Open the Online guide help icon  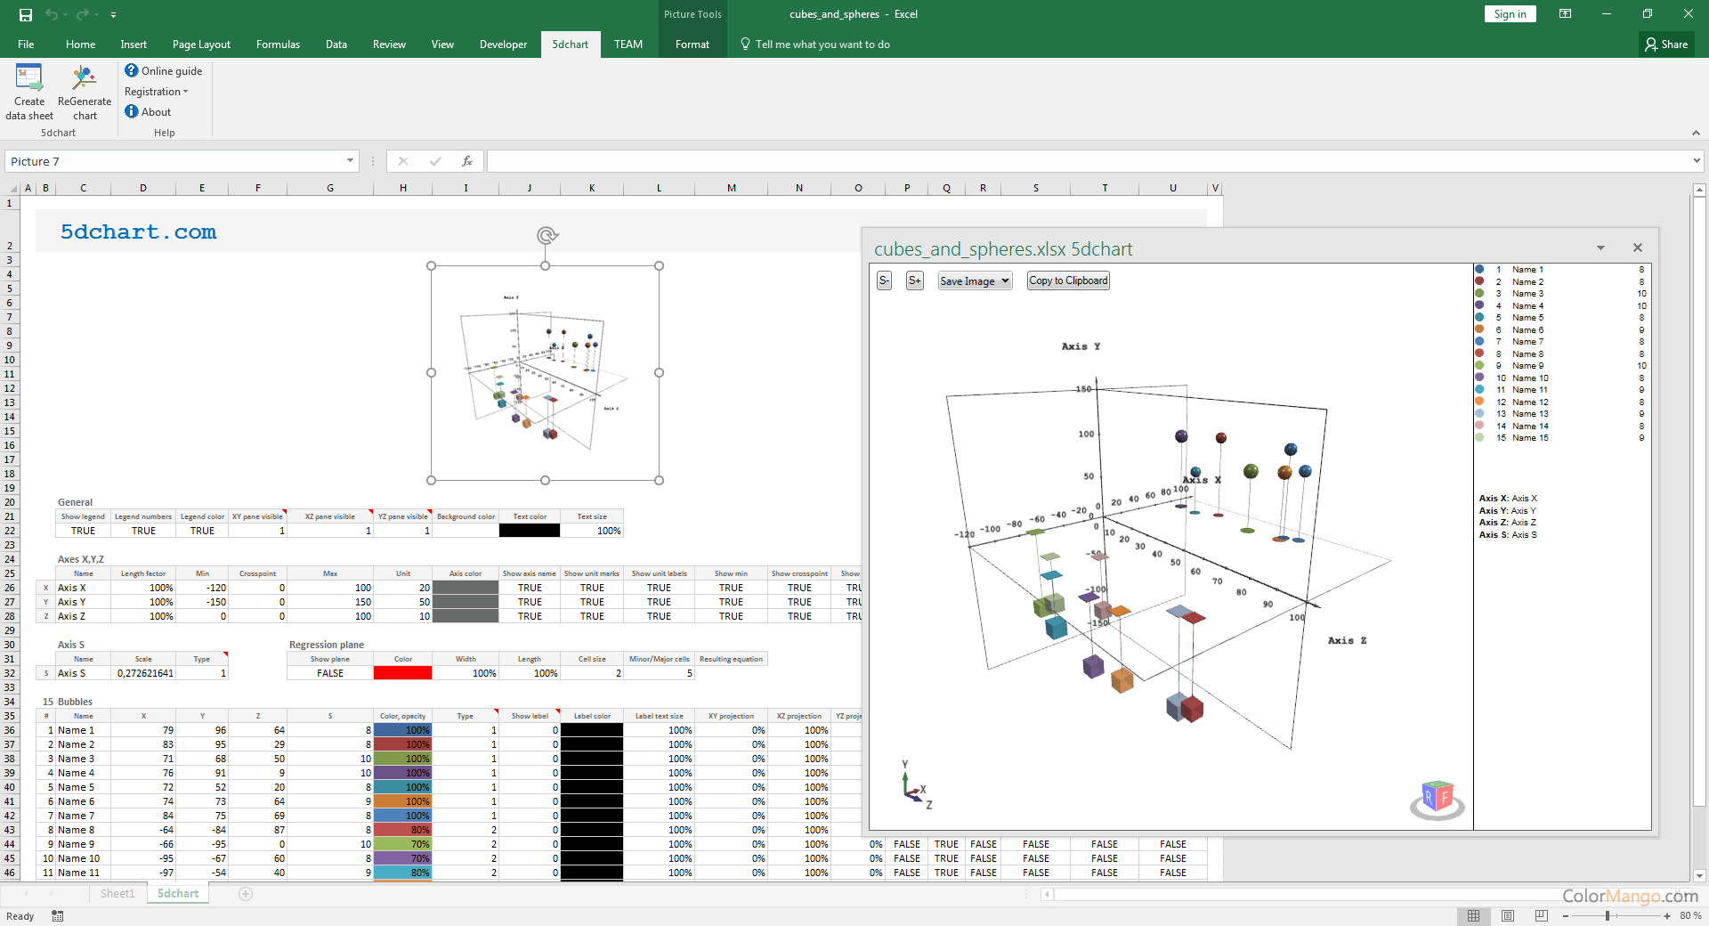pos(132,70)
